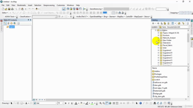Screen dimensions: 193x108
Task: Expand the Uygulama10 folder node
Action: coord(158,53)
